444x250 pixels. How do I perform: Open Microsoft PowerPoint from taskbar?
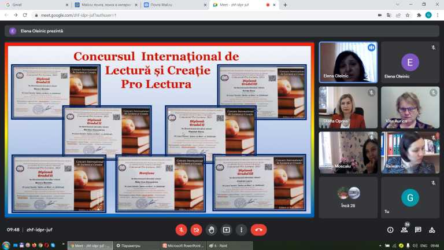click(x=183, y=246)
